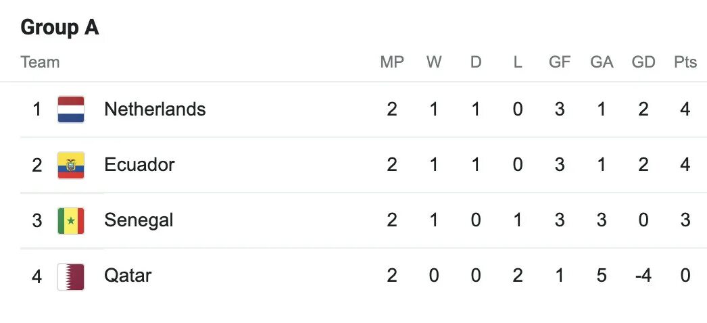Click the GF column header
The height and width of the screenshot is (323, 707).
[560, 62]
